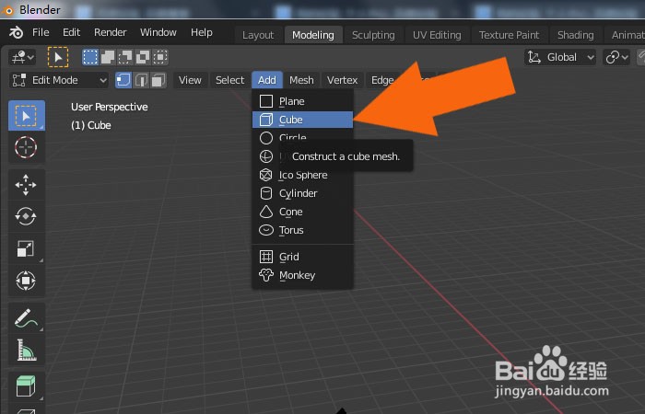The width and height of the screenshot is (645, 414).
Task: Switch to the Layout workspace tab
Action: [x=258, y=35]
